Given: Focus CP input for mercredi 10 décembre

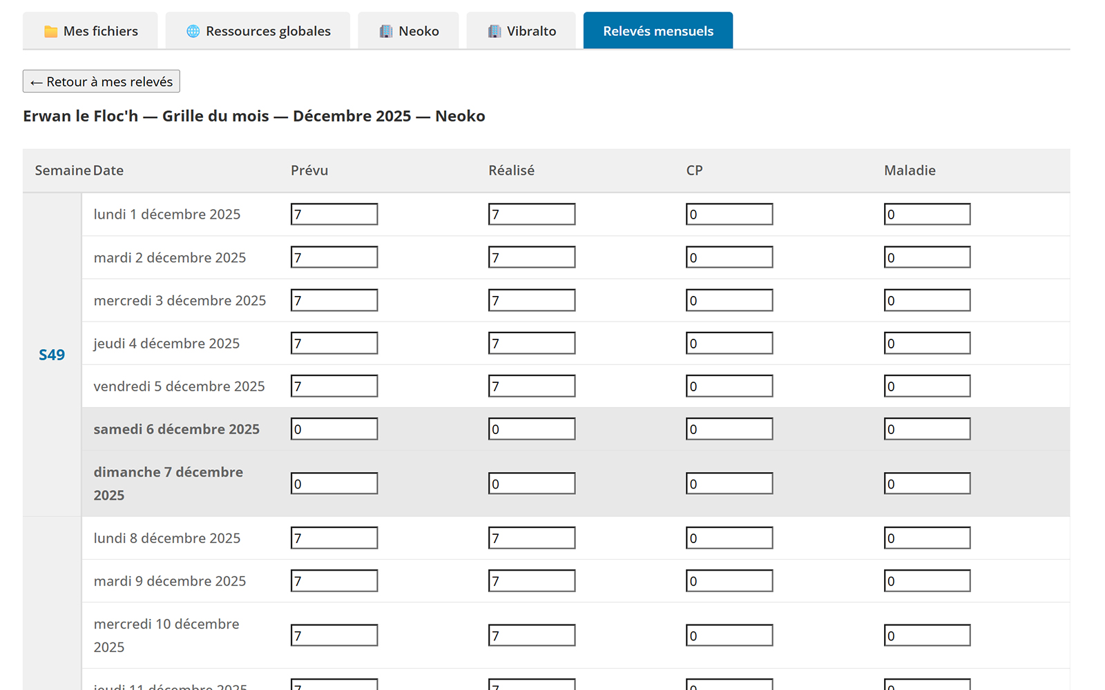Looking at the screenshot, I should (729, 635).
